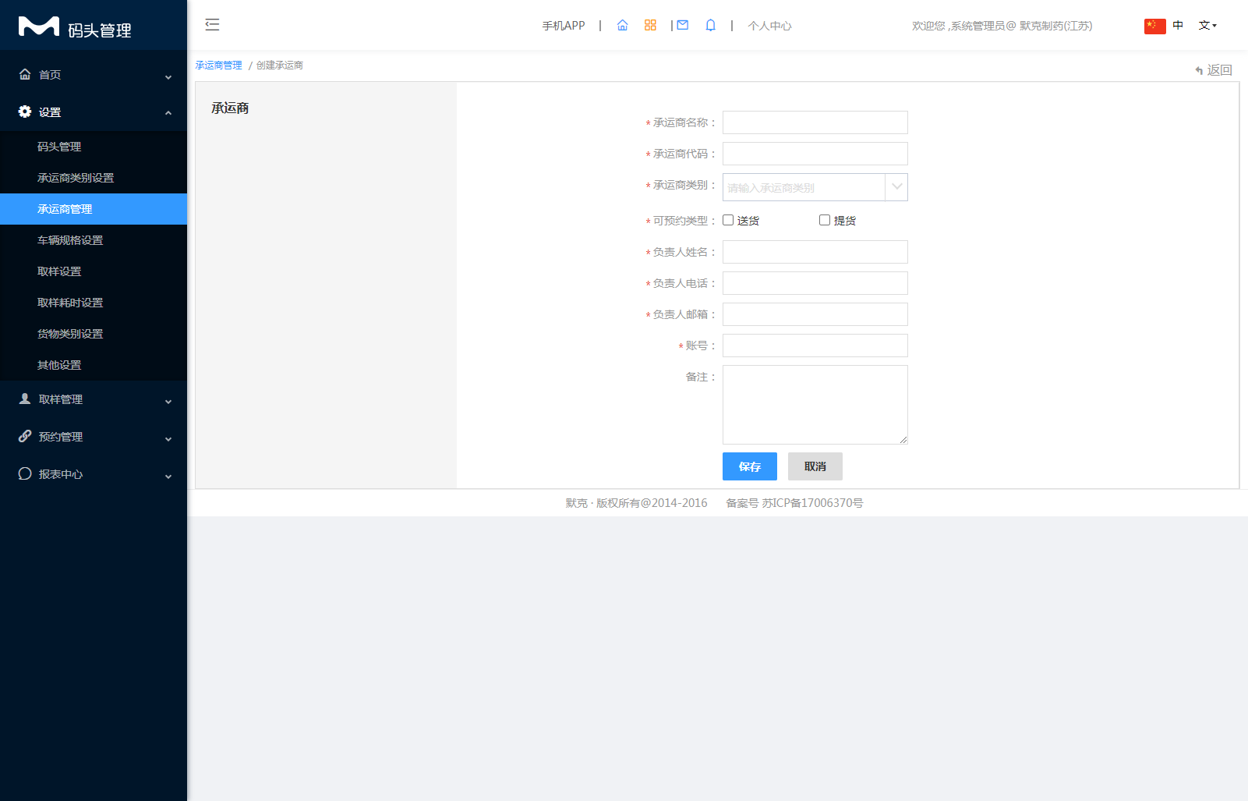Click the 返回 link text
Viewport: 1248px width, 801px height.
[x=1219, y=70]
